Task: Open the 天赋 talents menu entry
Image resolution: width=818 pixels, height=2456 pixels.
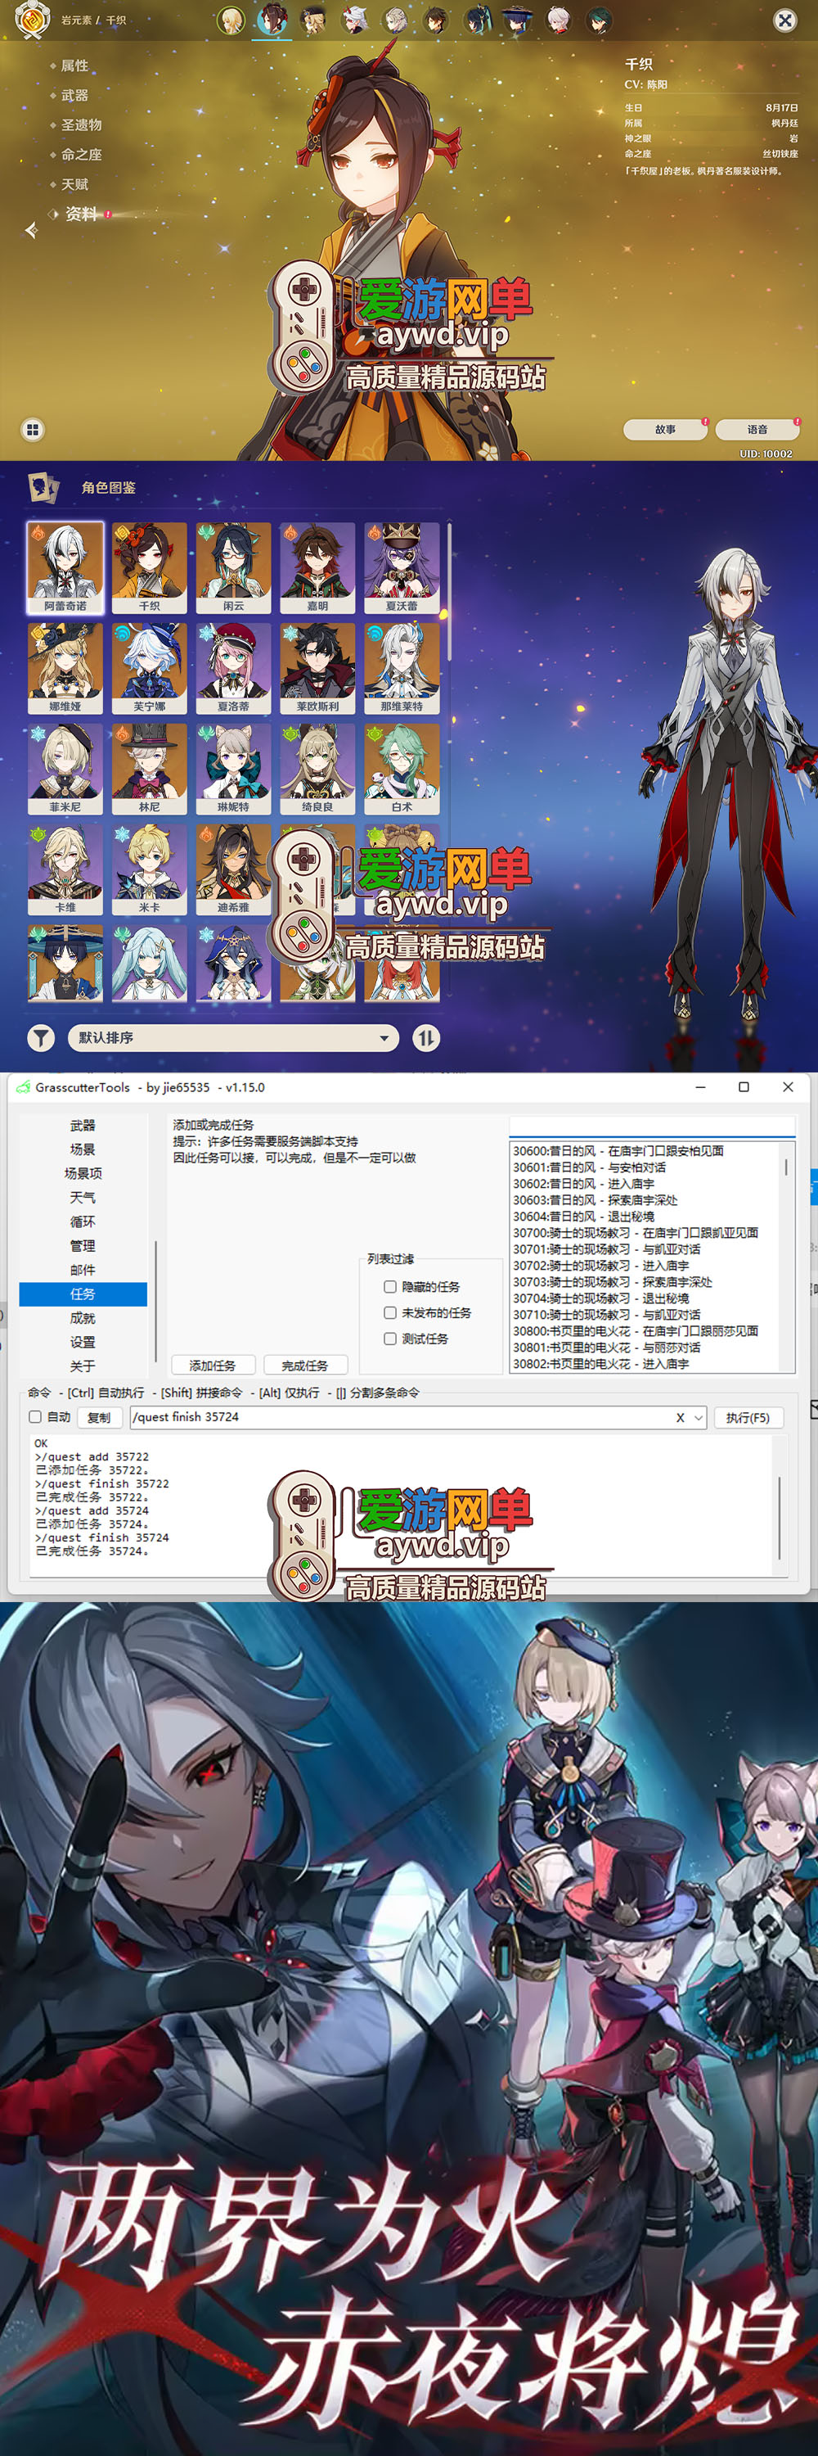Action: point(74,184)
